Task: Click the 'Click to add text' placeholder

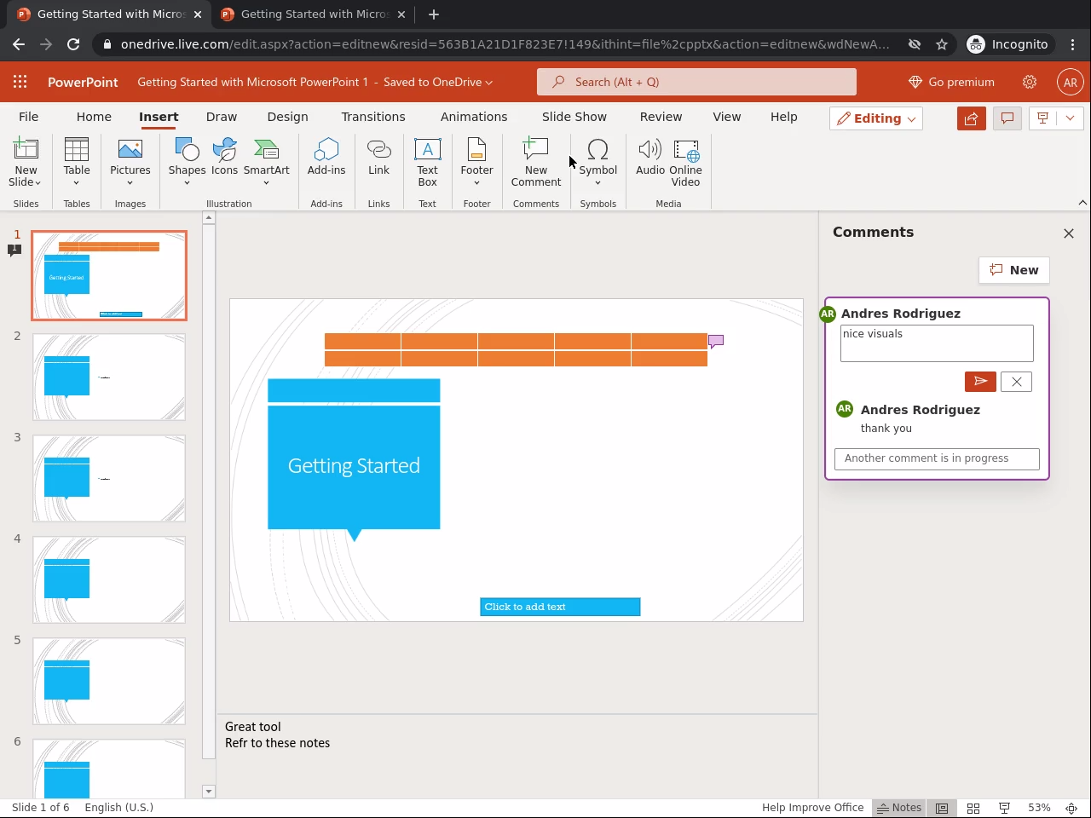Action: [560, 607]
